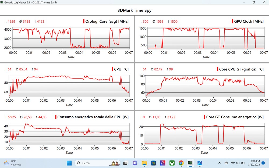Viewport: 269px width, 168px height.
Task: Open File Explorer from the taskbar
Action: [144, 163]
